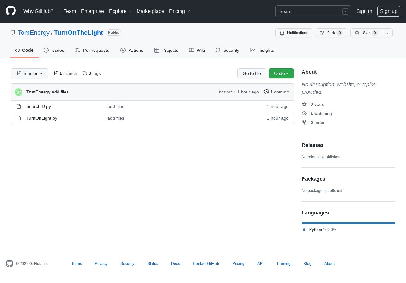
Task: Click the slash shortcut icon in search
Action: click(x=345, y=11)
